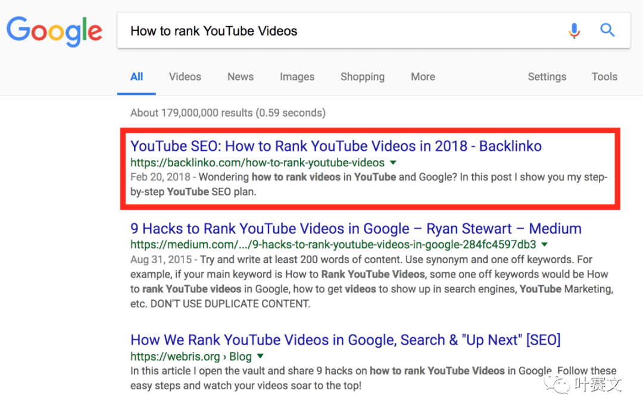Click the 'Feb 20, 2018' snippet date
Screen dimensions: 643x413
(x=160, y=177)
